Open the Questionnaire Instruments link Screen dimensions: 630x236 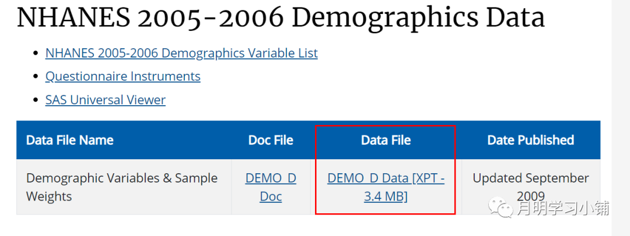(x=123, y=76)
